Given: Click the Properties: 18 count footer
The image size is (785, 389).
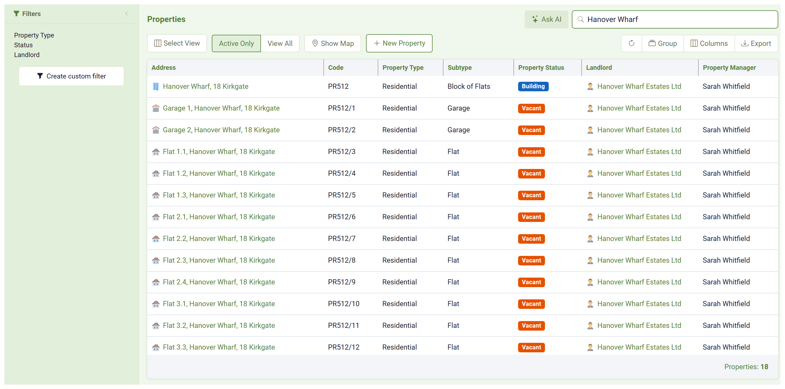Looking at the screenshot, I should [x=746, y=367].
